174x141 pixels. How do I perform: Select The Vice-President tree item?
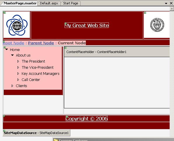point(38,67)
